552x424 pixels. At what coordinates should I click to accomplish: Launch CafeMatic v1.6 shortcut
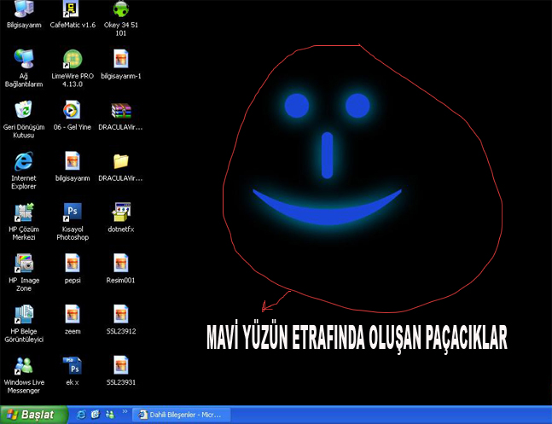[73, 11]
